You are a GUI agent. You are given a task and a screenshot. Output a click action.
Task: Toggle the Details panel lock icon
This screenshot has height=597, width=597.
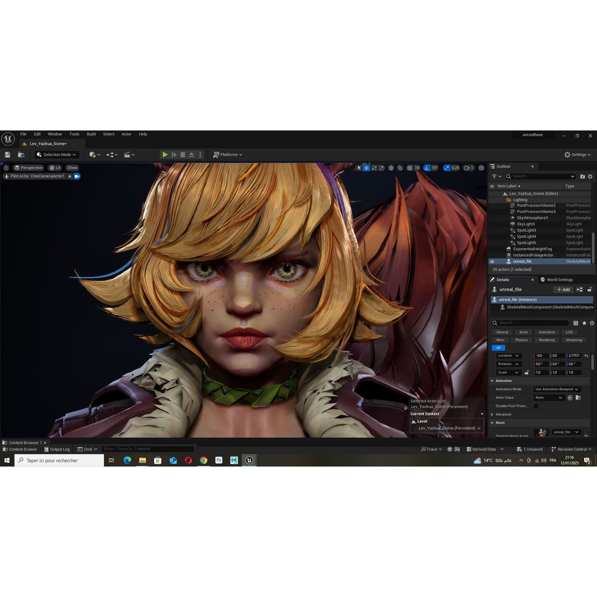[589, 290]
